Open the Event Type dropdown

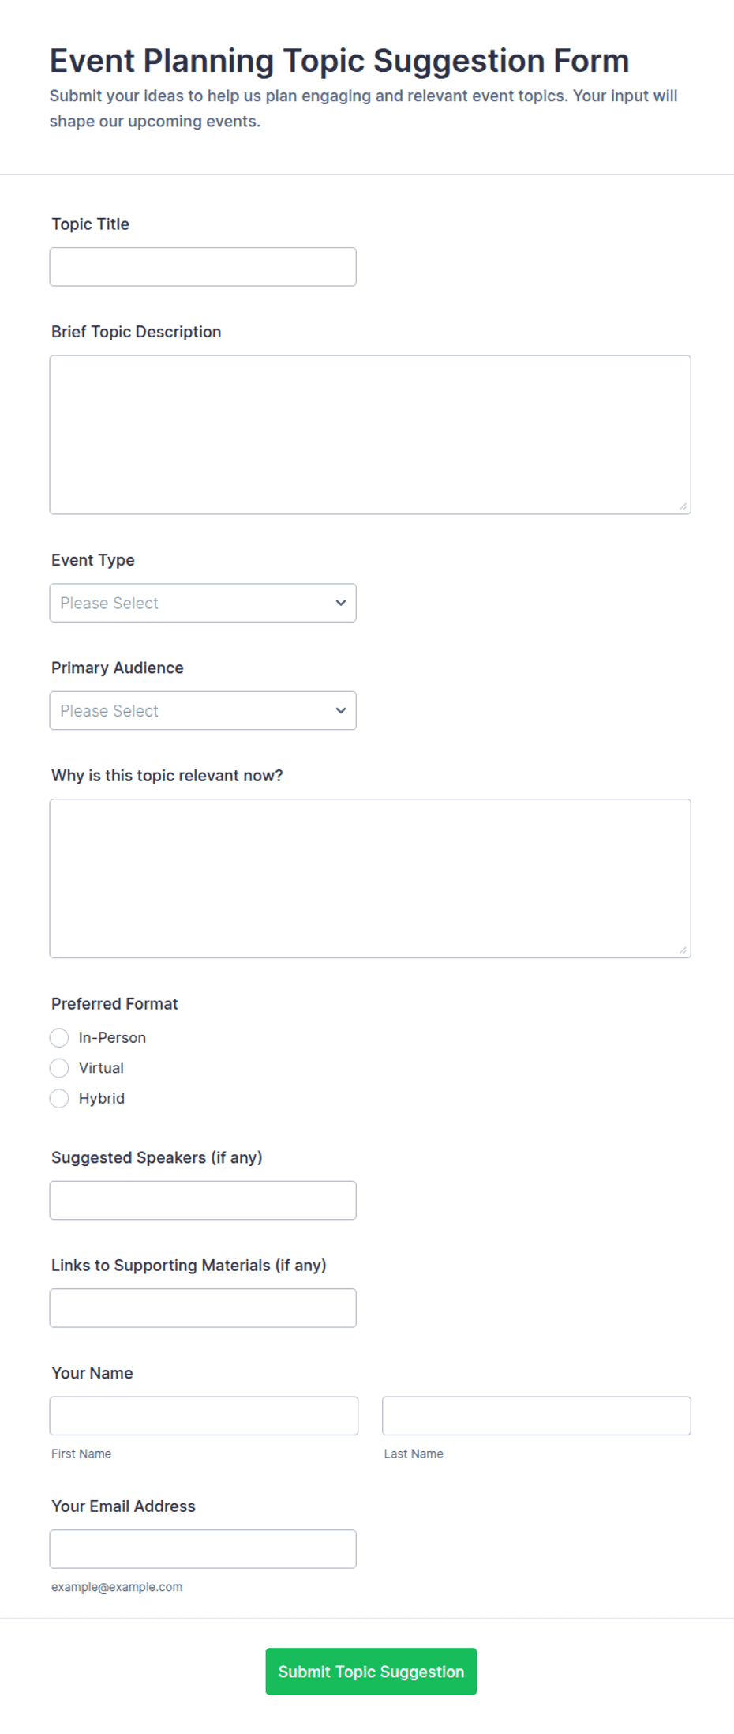[x=203, y=603]
